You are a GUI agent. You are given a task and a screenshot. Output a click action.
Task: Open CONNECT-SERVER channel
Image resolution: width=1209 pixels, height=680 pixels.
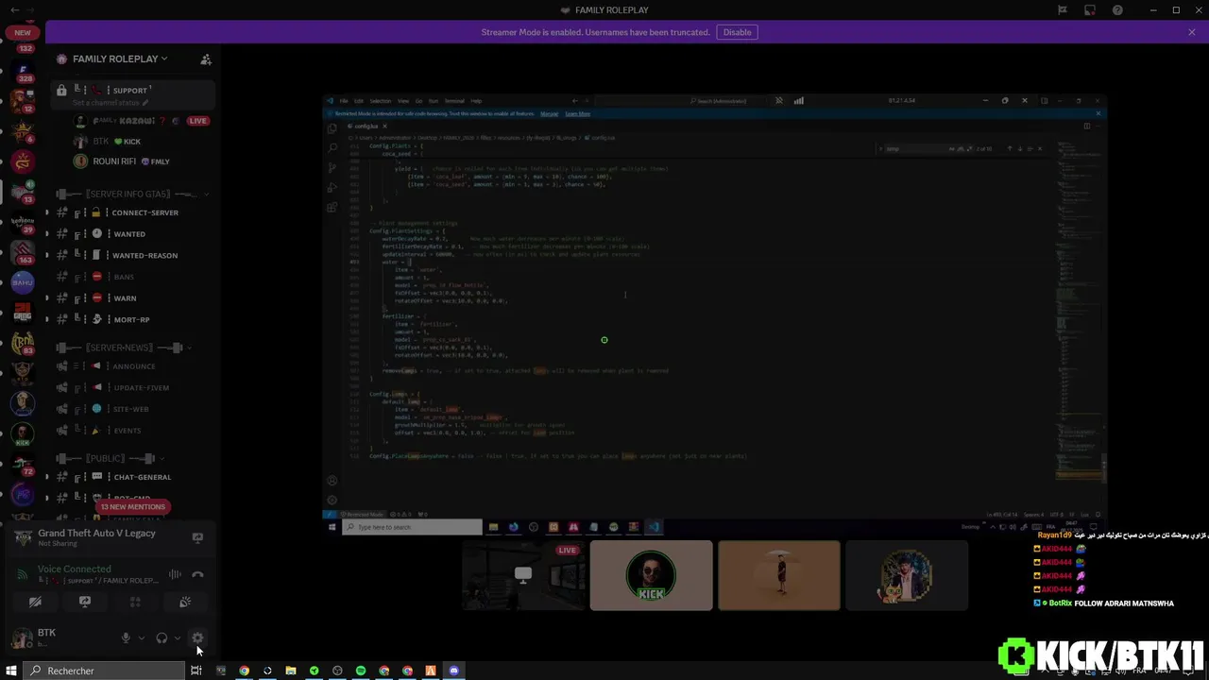tap(132, 212)
